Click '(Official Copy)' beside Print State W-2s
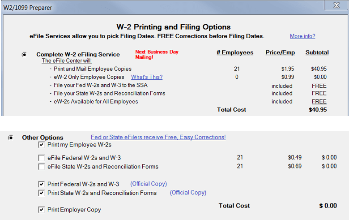Viewport: 349px width, 220px height. [x=188, y=193]
